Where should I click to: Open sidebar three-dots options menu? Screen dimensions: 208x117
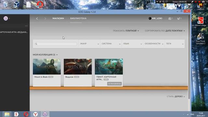(x=26, y=26)
